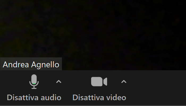Click the body of the camcorder icon

tap(97, 82)
